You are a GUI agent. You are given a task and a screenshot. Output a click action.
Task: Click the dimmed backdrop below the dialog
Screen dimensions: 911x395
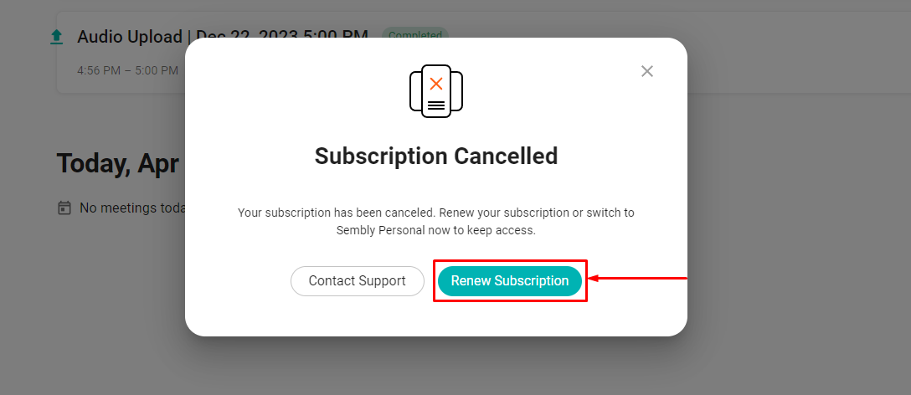(x=435, y=366)
